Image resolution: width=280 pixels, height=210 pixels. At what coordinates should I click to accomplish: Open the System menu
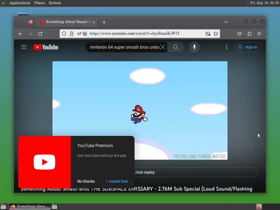pos(55,3)
